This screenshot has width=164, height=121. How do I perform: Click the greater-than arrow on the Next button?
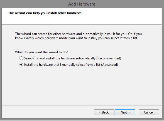[x=129, y=112]
